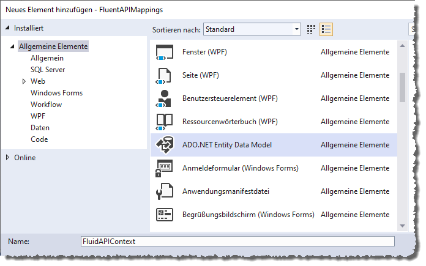This screenshot has height=266, width=426.
Task: Select the Code category
Action: pos(39,139)
